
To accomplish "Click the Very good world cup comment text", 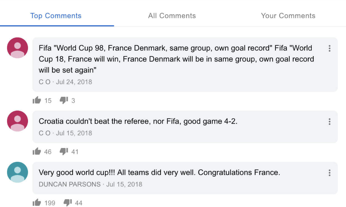I will [x=159, y=173].
